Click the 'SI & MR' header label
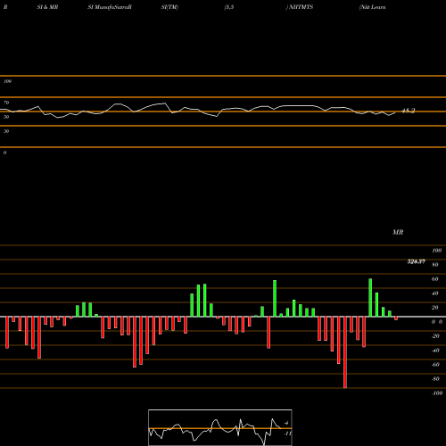The height and width of the screenshot is (446, 446). [47, 7]
